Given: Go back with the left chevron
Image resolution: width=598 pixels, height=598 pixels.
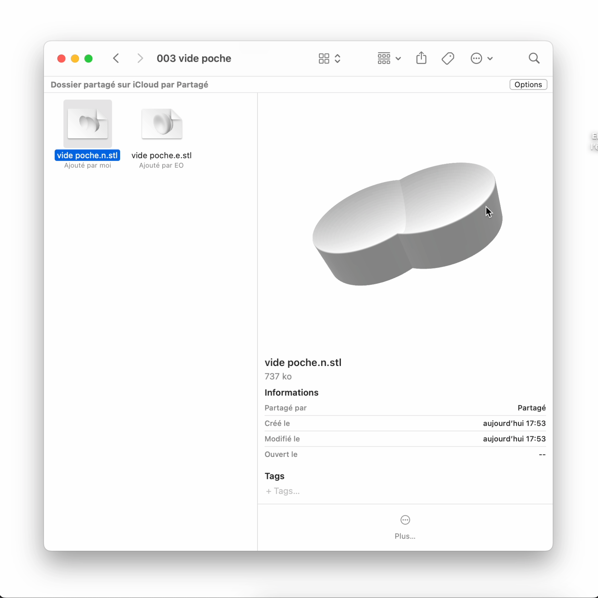Looking at the screenshot, I should point(116,58).
